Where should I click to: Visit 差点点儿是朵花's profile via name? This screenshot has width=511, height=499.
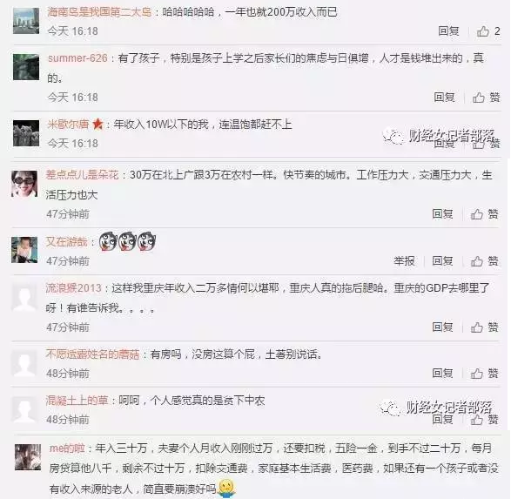[82, 175]
